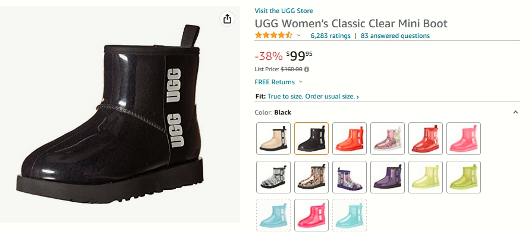This screenshot has width=532, height=235.
Task: Select the leopard print boot swatch
Action: [x=311, y=177]
